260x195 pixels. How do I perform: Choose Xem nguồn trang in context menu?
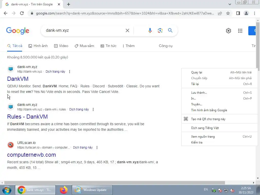[x=220, y=137]
